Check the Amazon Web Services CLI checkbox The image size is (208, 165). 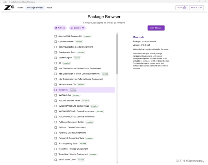pos(56,36)
